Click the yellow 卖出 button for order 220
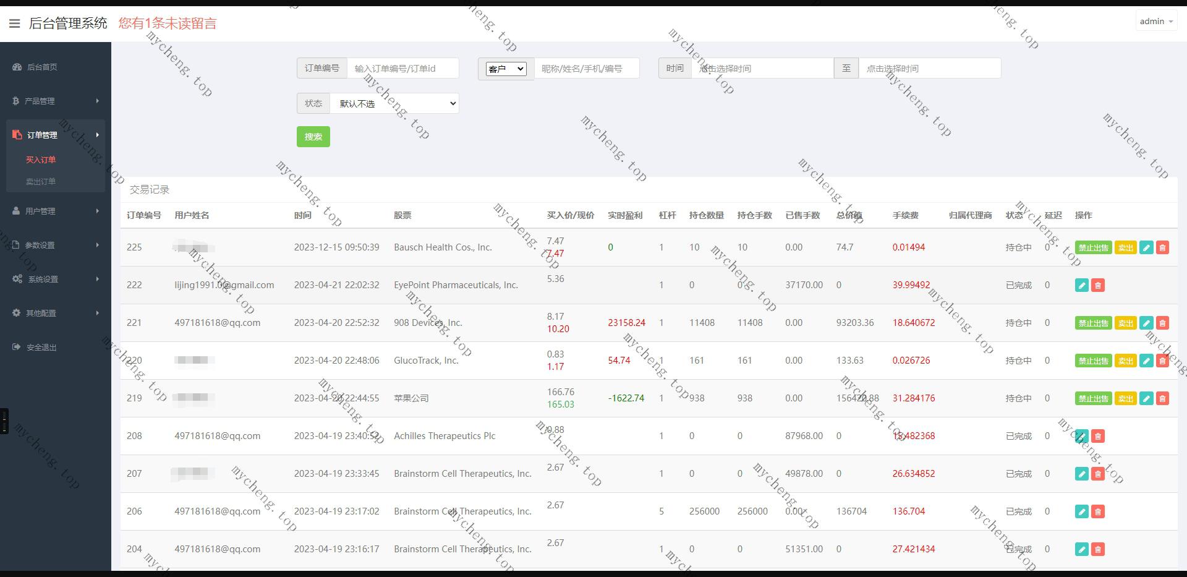The image size is (1187, 577). (x=1126, y=361)
